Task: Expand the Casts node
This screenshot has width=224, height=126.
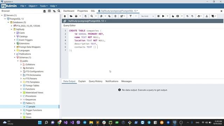Action: (15, 33)
